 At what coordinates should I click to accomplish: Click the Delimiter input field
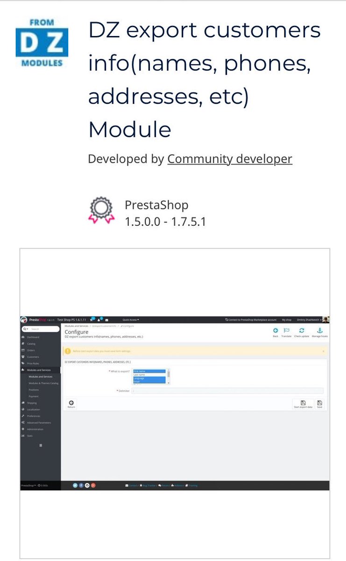(x=227, y=391)
